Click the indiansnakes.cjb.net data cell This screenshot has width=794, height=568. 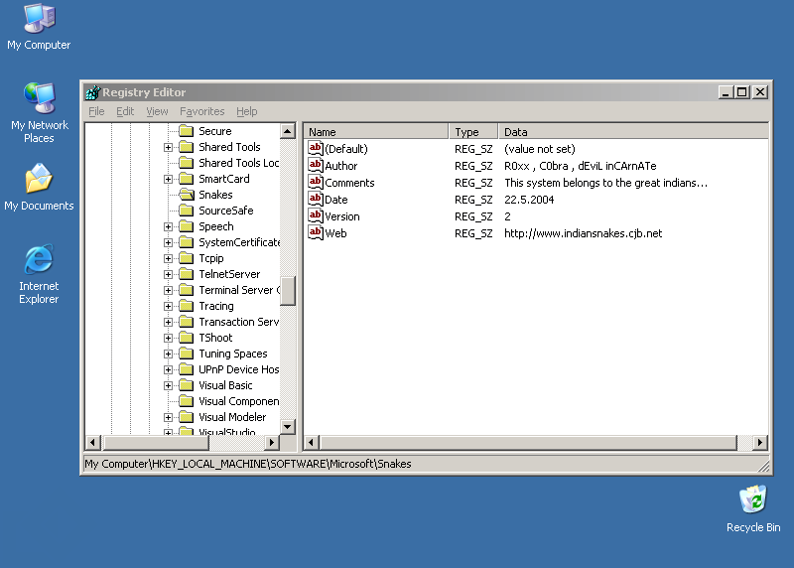[583, 233]
